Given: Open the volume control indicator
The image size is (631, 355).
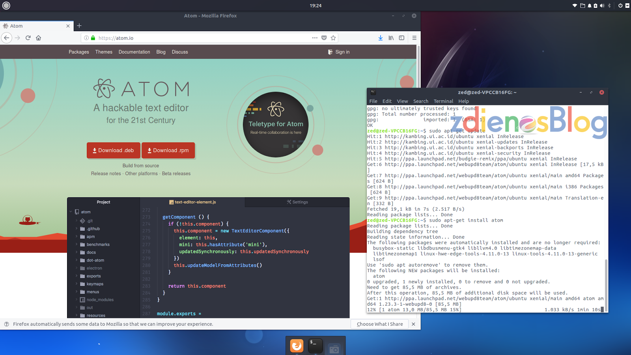Looking at the screenshot, I should [602, 6].
